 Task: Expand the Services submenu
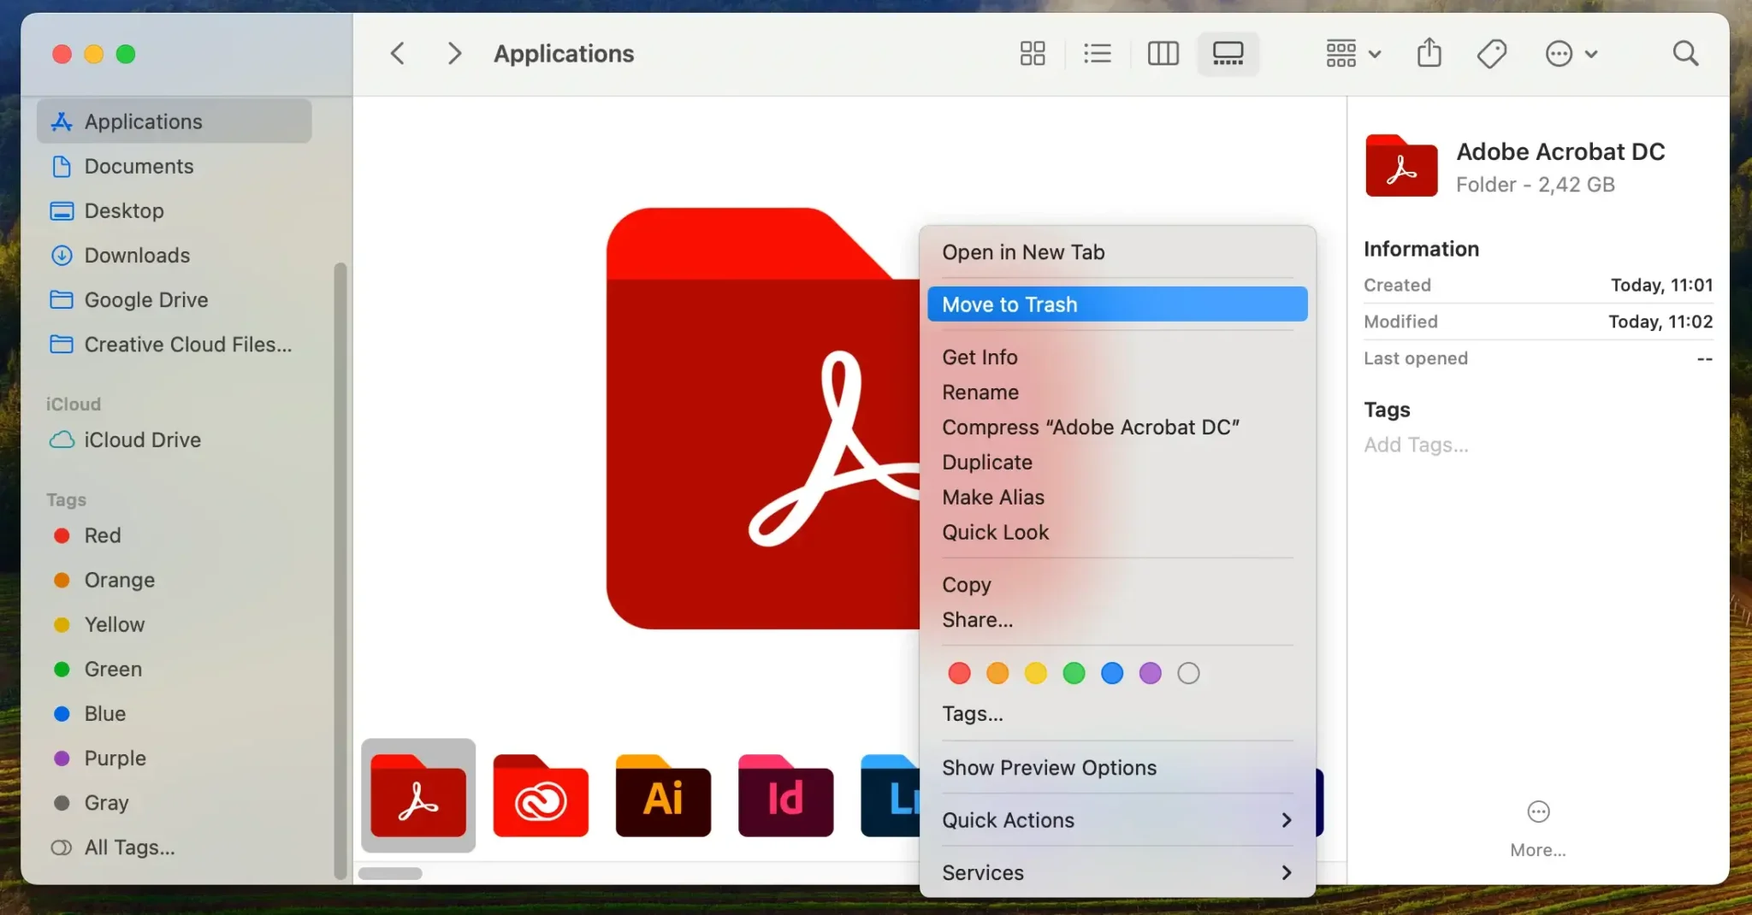(1117, 872)
